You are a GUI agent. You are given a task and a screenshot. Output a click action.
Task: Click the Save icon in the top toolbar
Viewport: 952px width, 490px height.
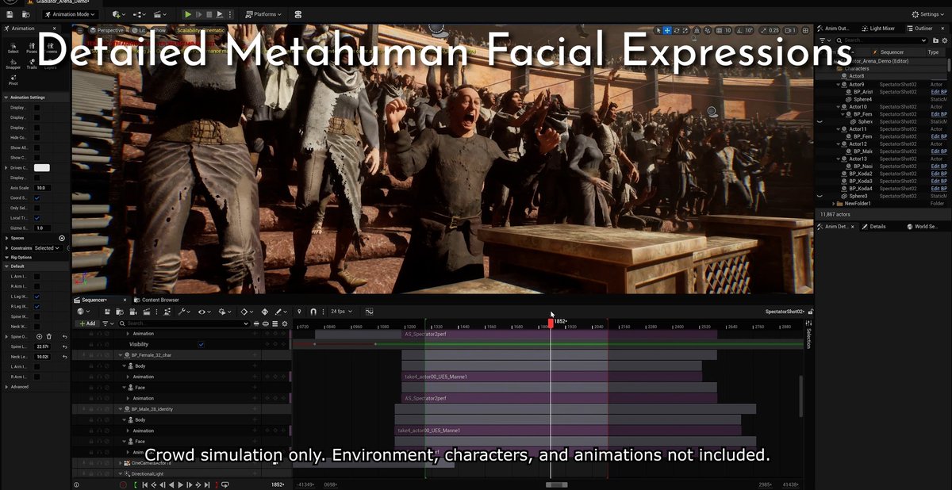coord(10,14)
